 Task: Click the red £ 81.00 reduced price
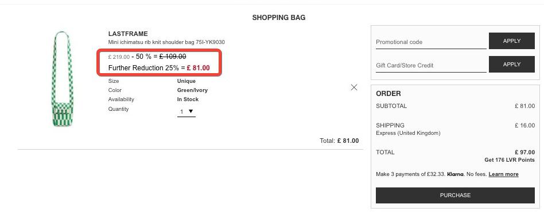coord(198,68)
